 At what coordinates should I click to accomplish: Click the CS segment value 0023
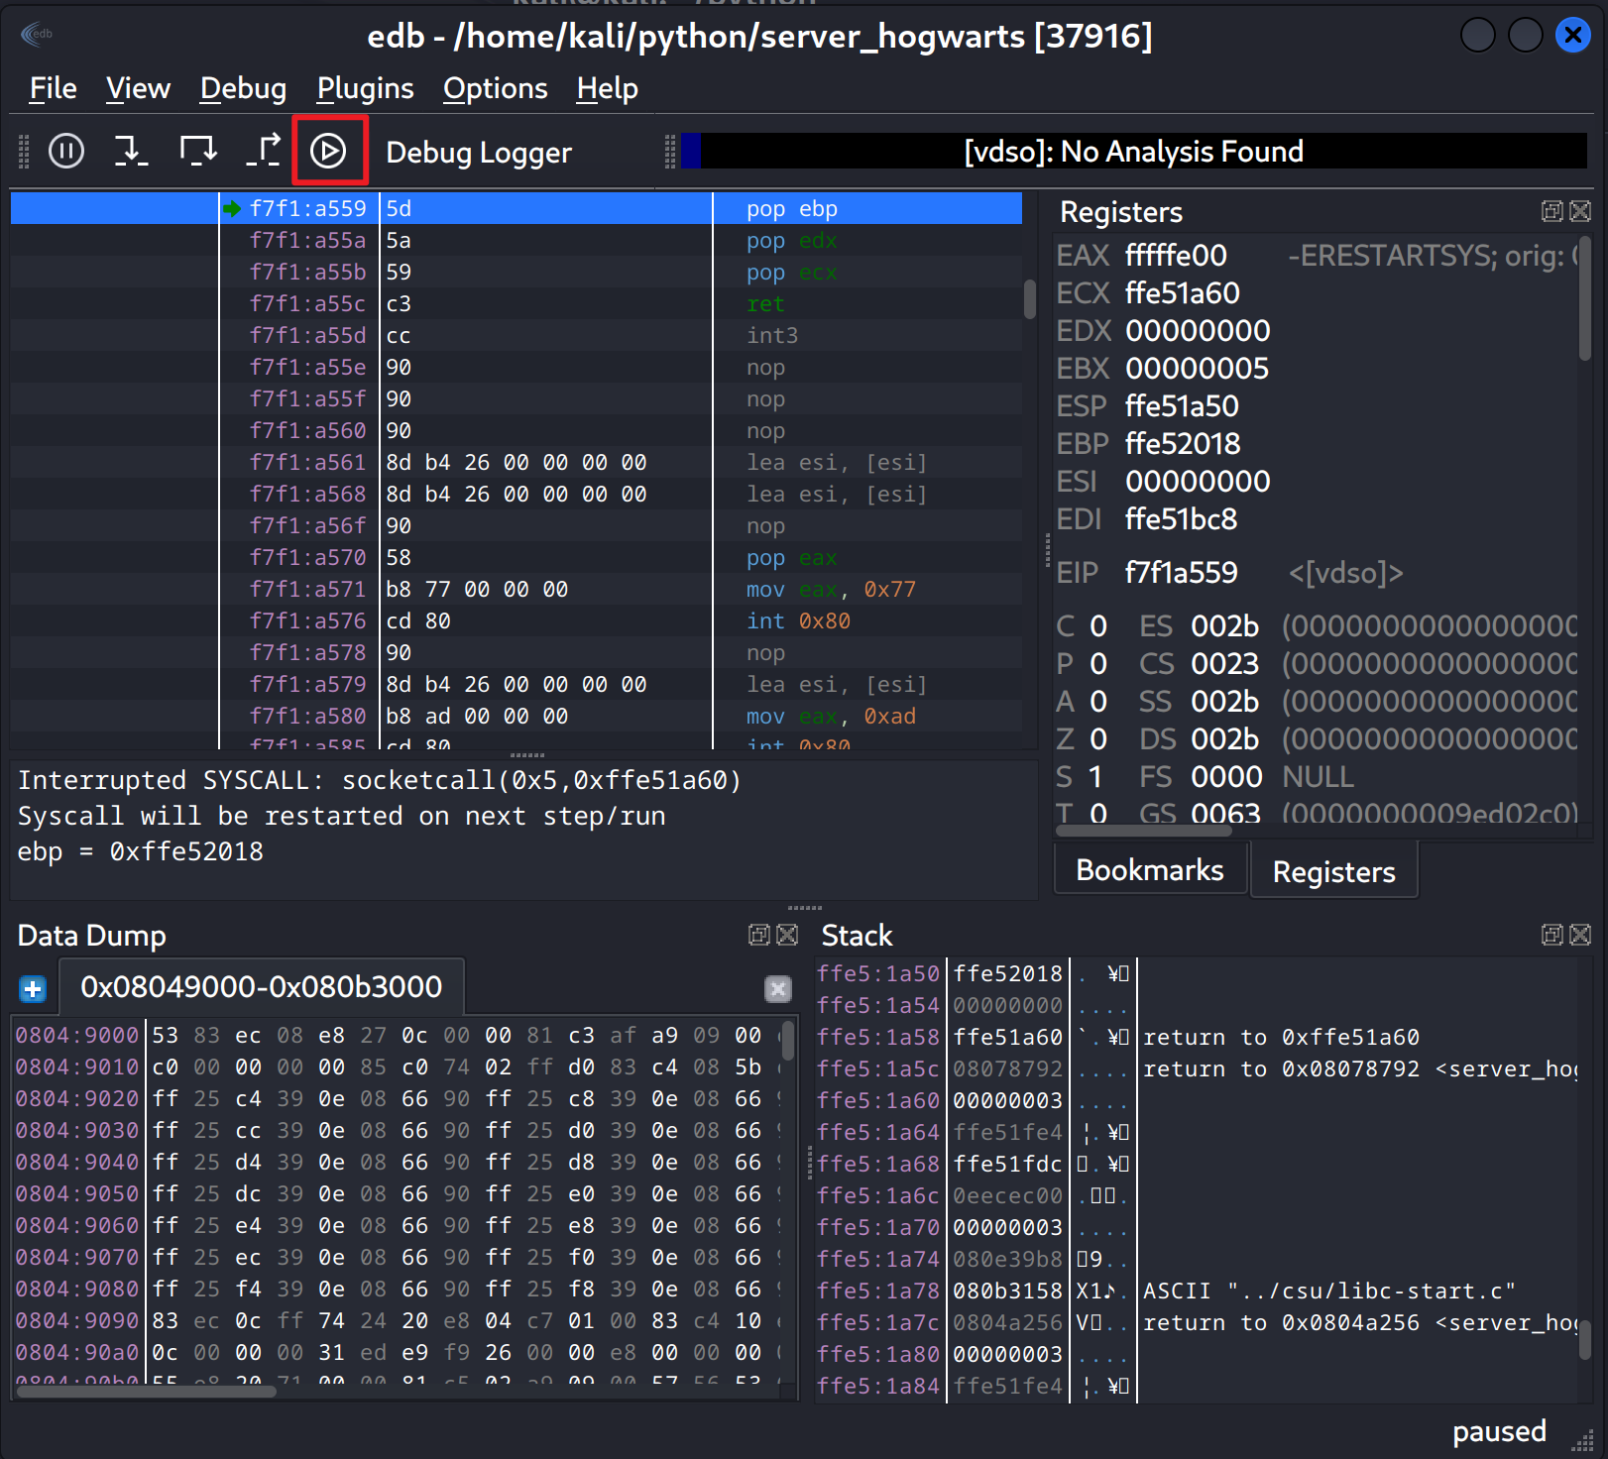[1224, 664]
